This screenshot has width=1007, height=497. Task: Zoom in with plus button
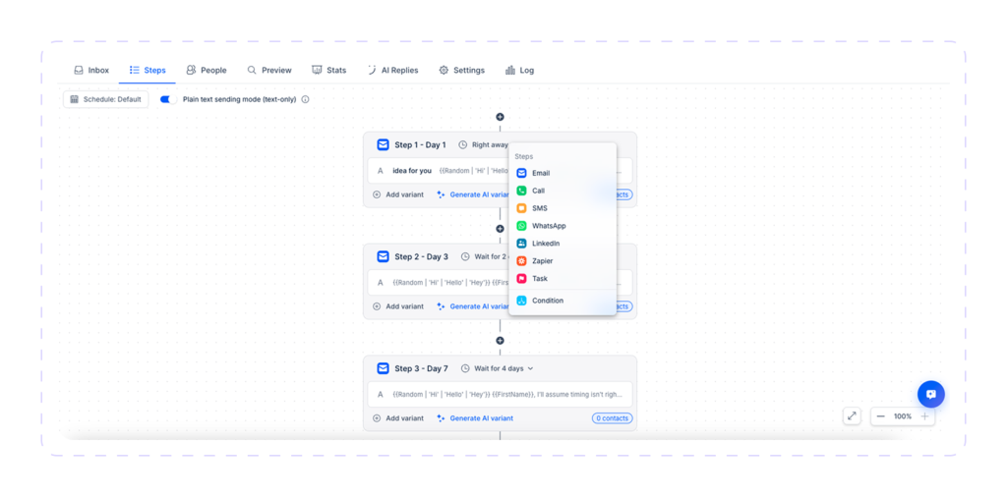(924, 416)
